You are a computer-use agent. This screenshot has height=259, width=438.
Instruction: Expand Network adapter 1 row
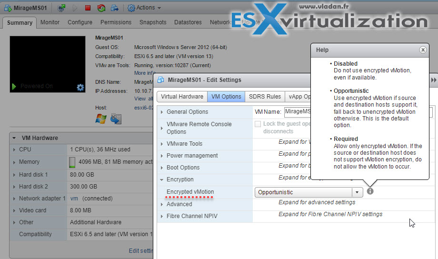14,199
